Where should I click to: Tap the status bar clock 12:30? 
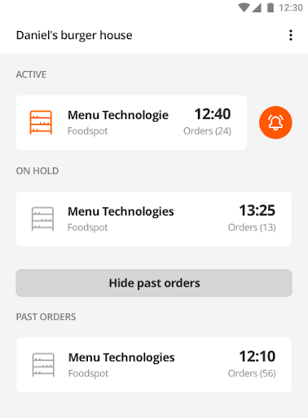click(x=291, y=8)
